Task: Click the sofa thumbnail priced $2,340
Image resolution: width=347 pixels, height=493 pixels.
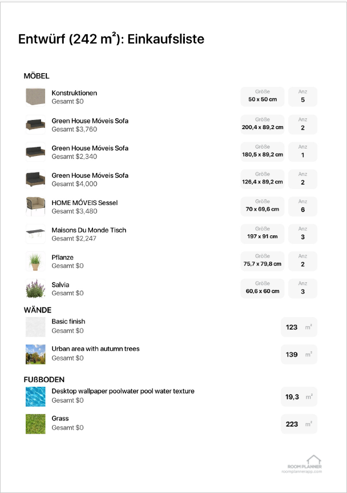Action: click(35, 151)
